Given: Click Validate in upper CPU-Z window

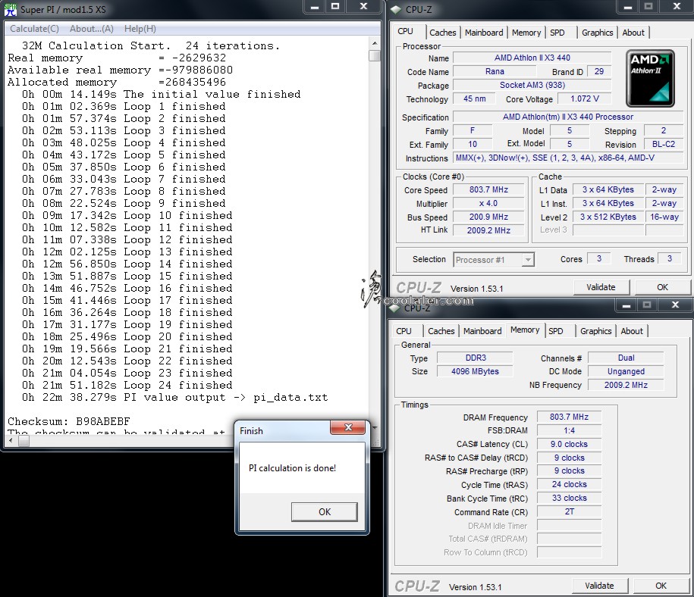Looking at the screenshot, I should [x=601, y=287].
